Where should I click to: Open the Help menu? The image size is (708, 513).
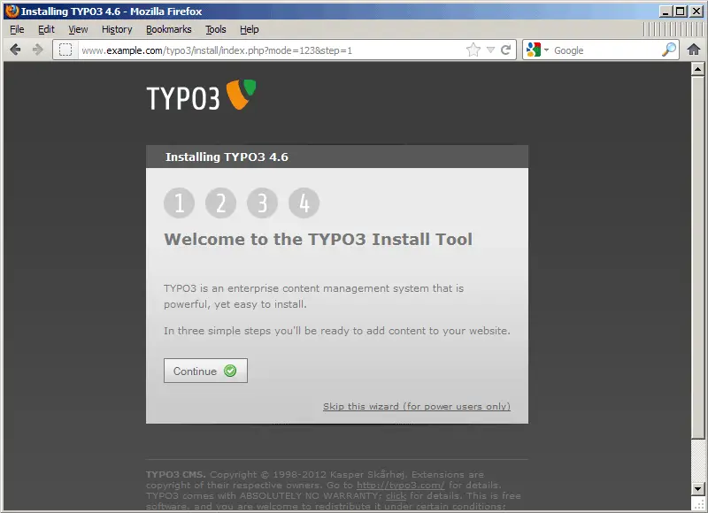[x=250, y=29]
